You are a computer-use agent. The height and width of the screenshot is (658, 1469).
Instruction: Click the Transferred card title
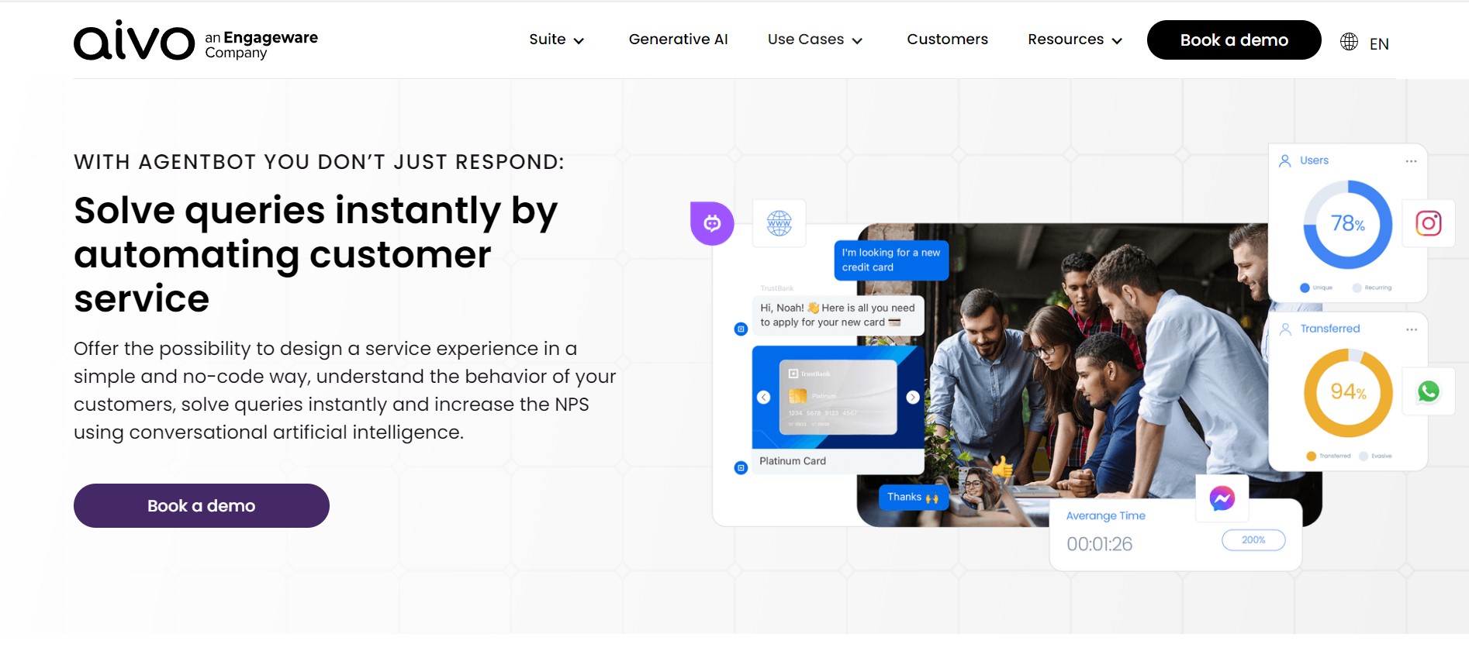coord(1330,329)
